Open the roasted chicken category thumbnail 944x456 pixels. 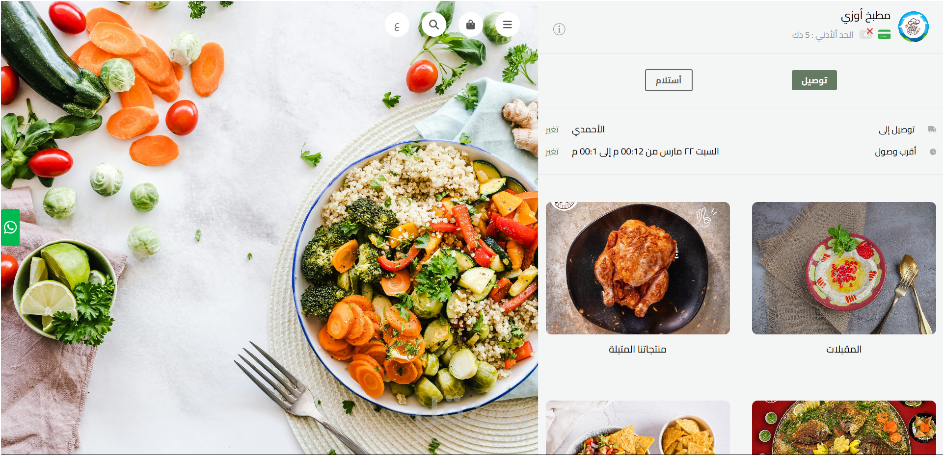(x=638, y=268)
